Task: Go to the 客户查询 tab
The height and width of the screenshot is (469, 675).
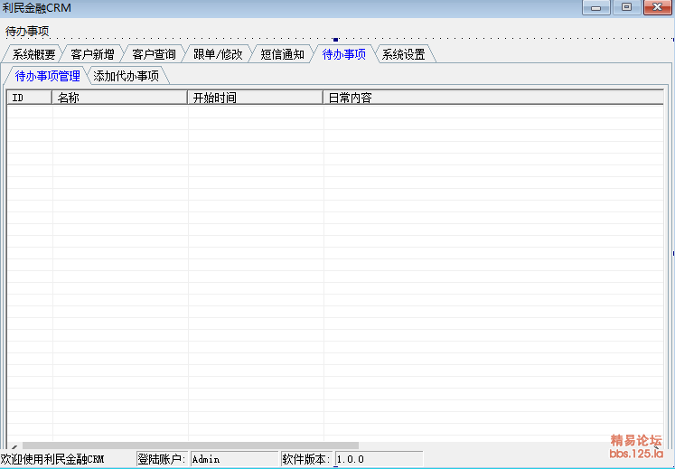Action: coord(154,54)
